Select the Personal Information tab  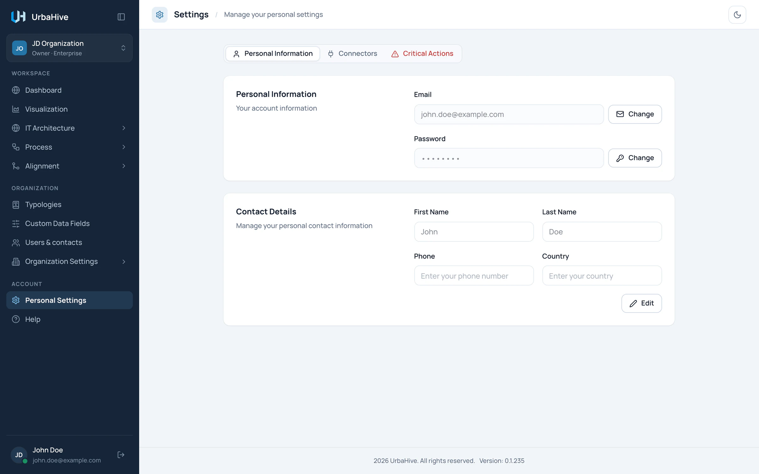pyautogui.click(x=273, y=54)
